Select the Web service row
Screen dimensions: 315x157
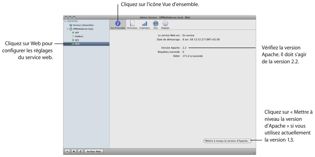(x=87, y=44)
